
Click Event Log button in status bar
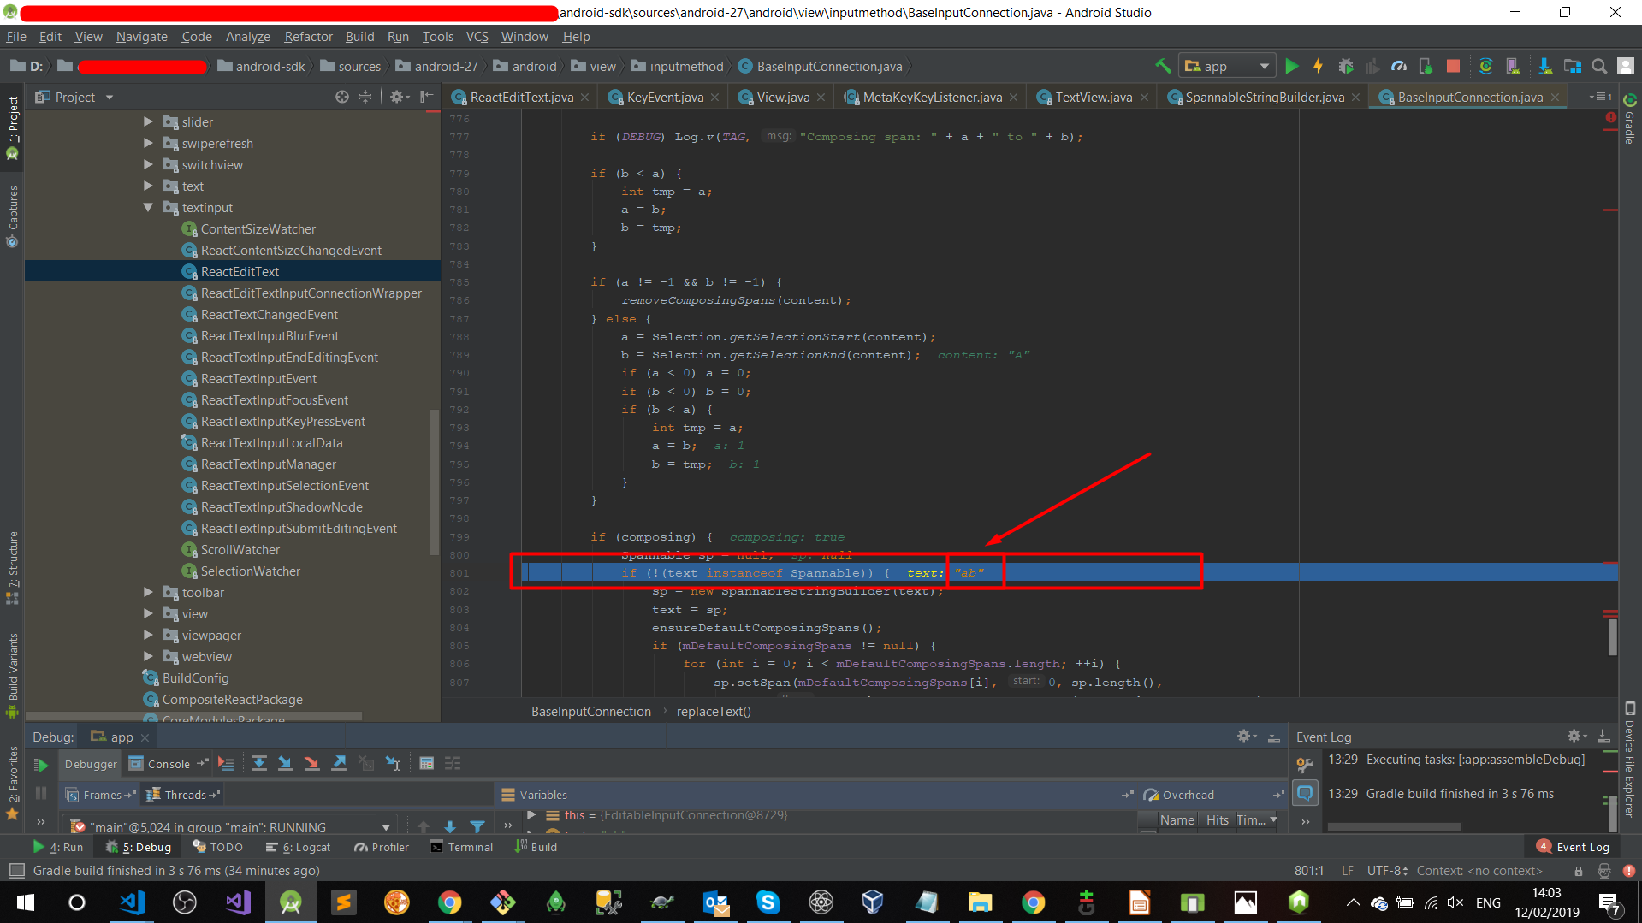tap(1573, 847)
